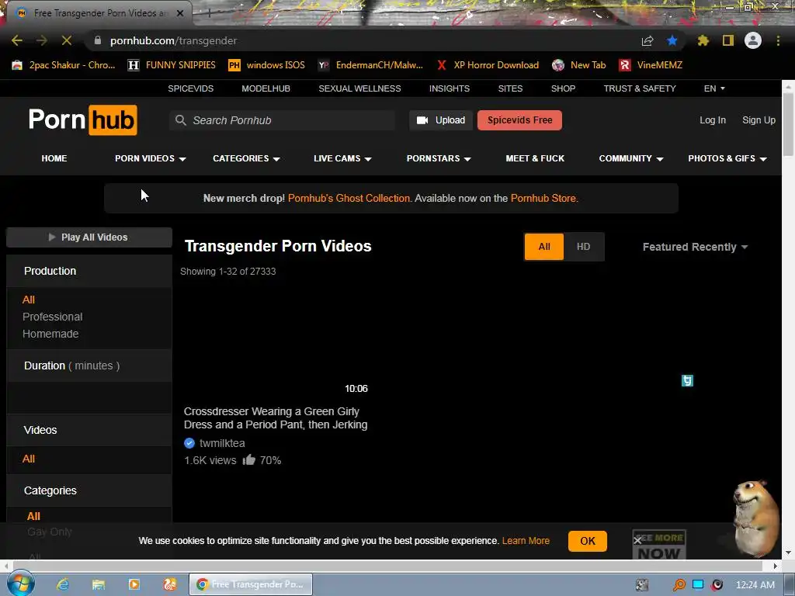Viewport: 795px width, 596px height.
Task: Toggle the orange All quality filter
Action: [544, 247]
